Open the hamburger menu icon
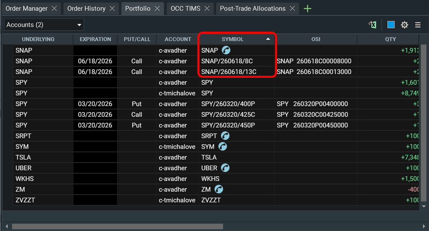Viewport: 429px width, 231px height. [x=418, y=25]
